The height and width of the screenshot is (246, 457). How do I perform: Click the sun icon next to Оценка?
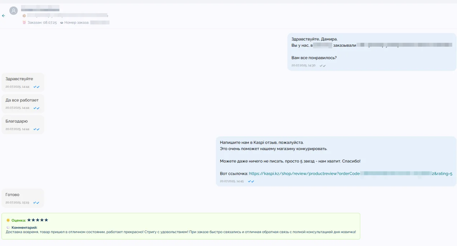pos(8,220)
